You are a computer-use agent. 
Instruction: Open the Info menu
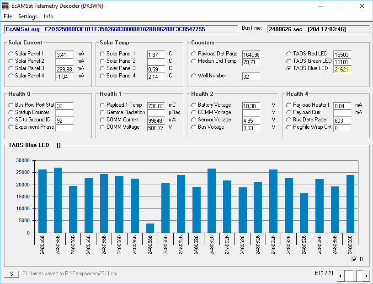pyautogui.click(x=48, y=16)
